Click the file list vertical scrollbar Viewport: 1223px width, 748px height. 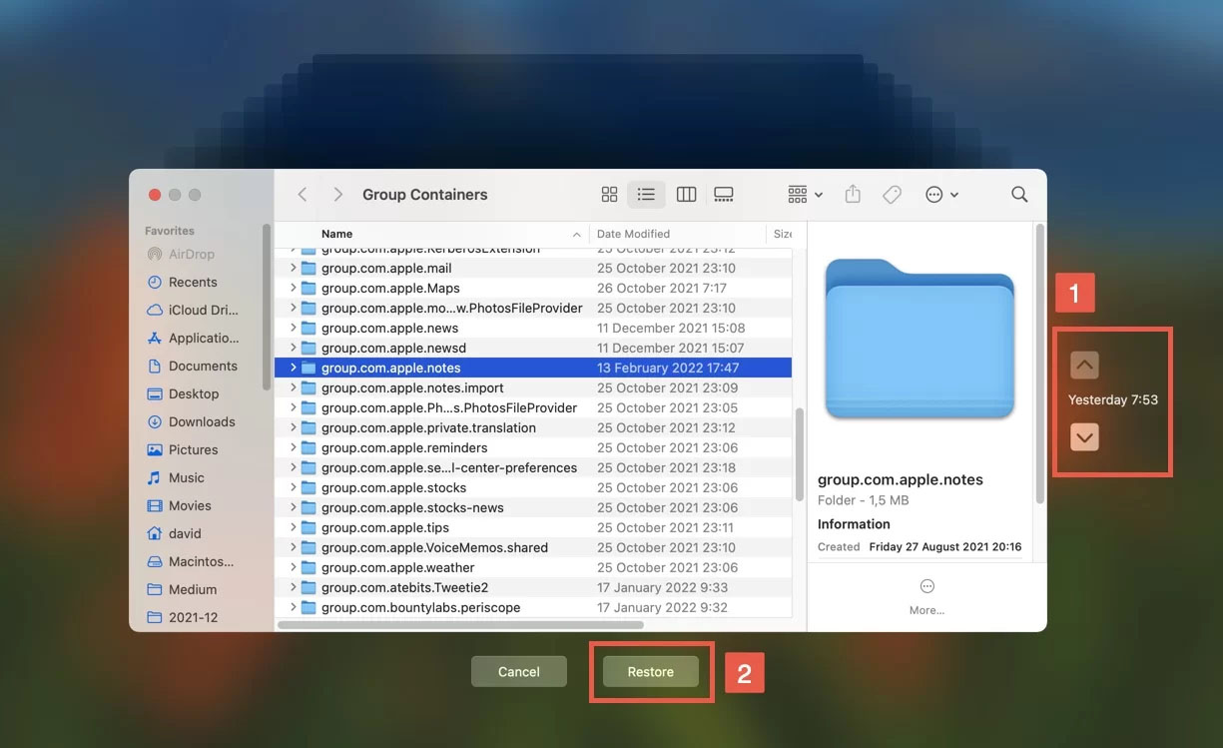(799, 454)
